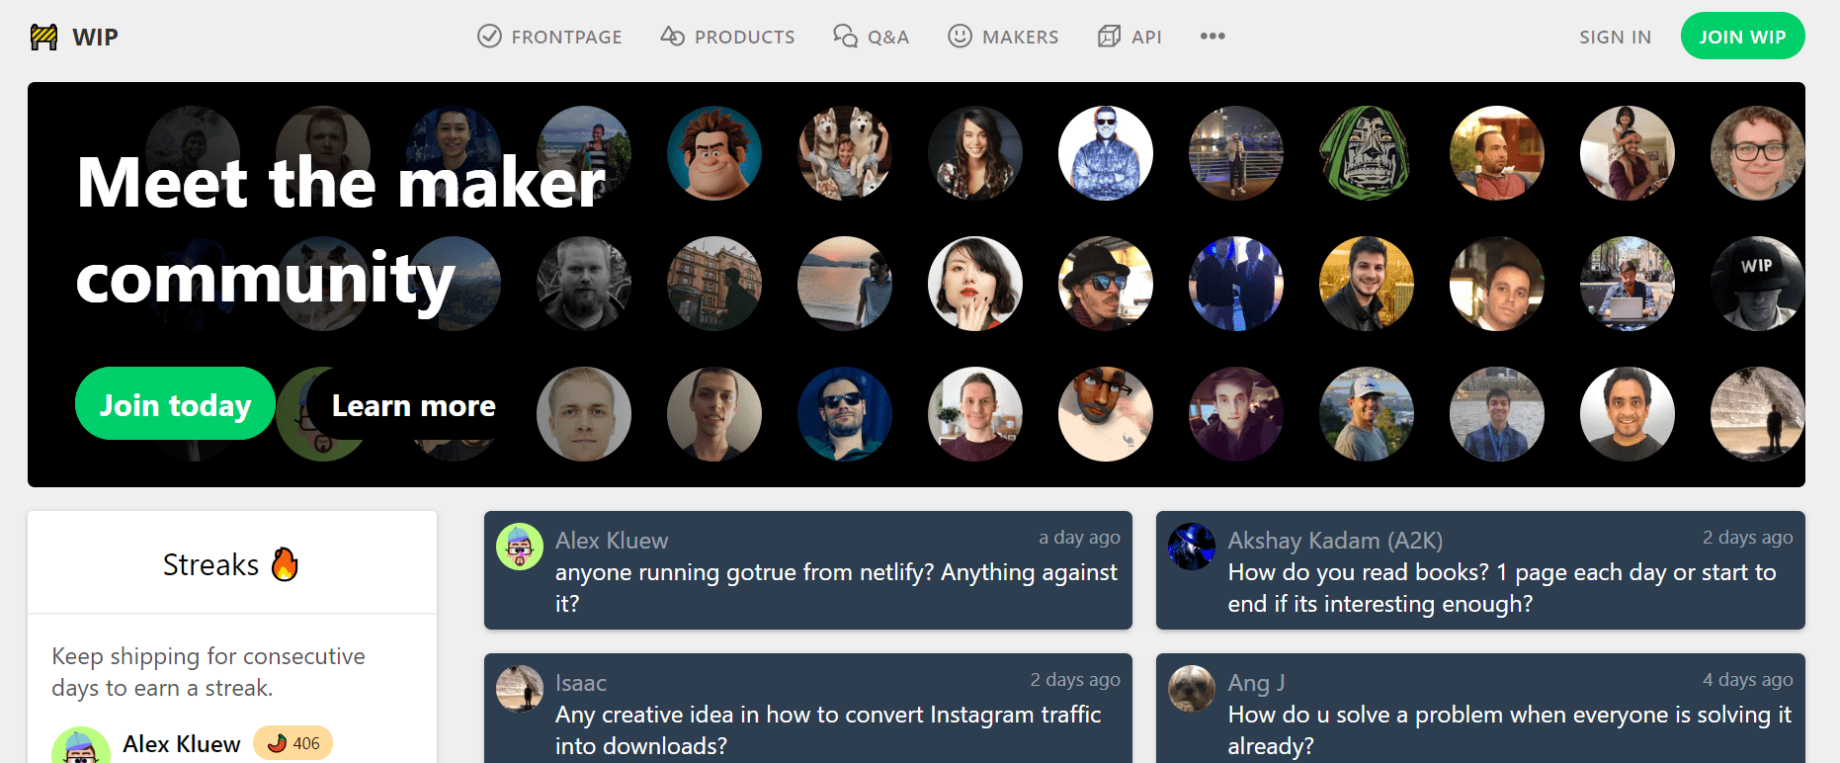Image resolution: width=1840 pixels, height=763 pixels.
Task: Select the avatar with husky dogs
Action: coord(845,153)
